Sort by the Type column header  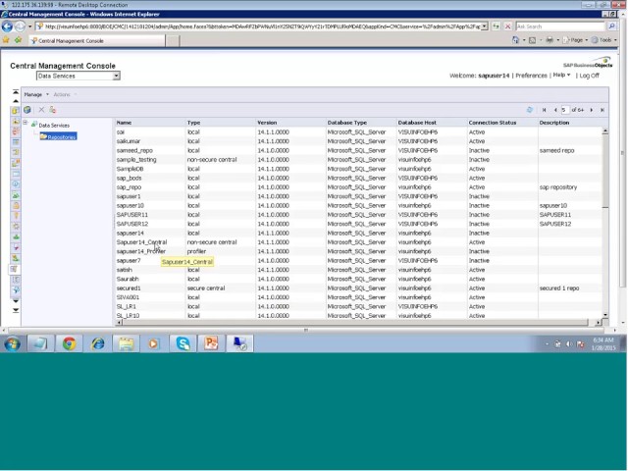coord(193,123)
